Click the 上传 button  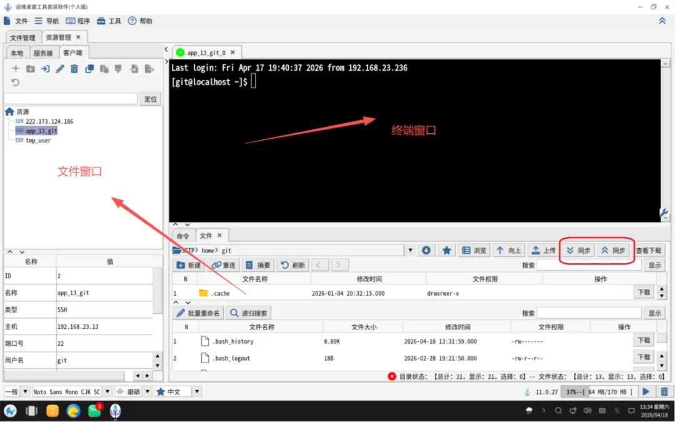[x=544, y=250]
